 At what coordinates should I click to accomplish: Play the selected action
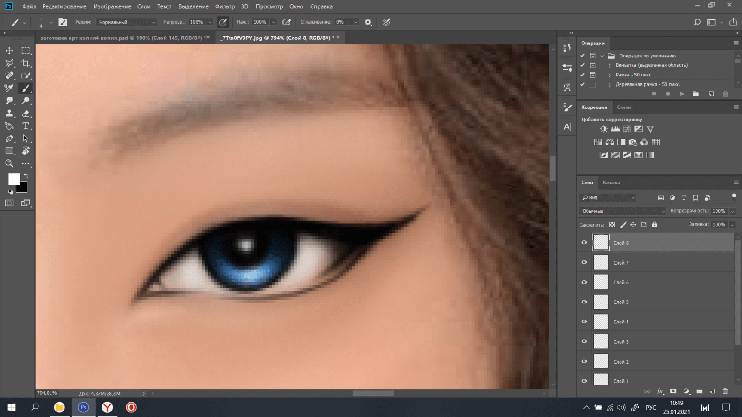(682, 94)
